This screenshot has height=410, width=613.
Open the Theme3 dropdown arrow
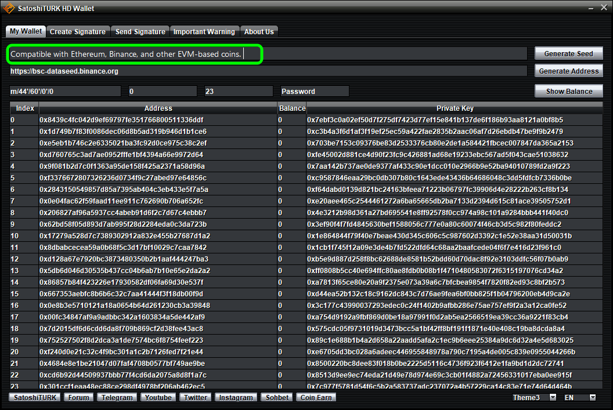coord(553,397)
